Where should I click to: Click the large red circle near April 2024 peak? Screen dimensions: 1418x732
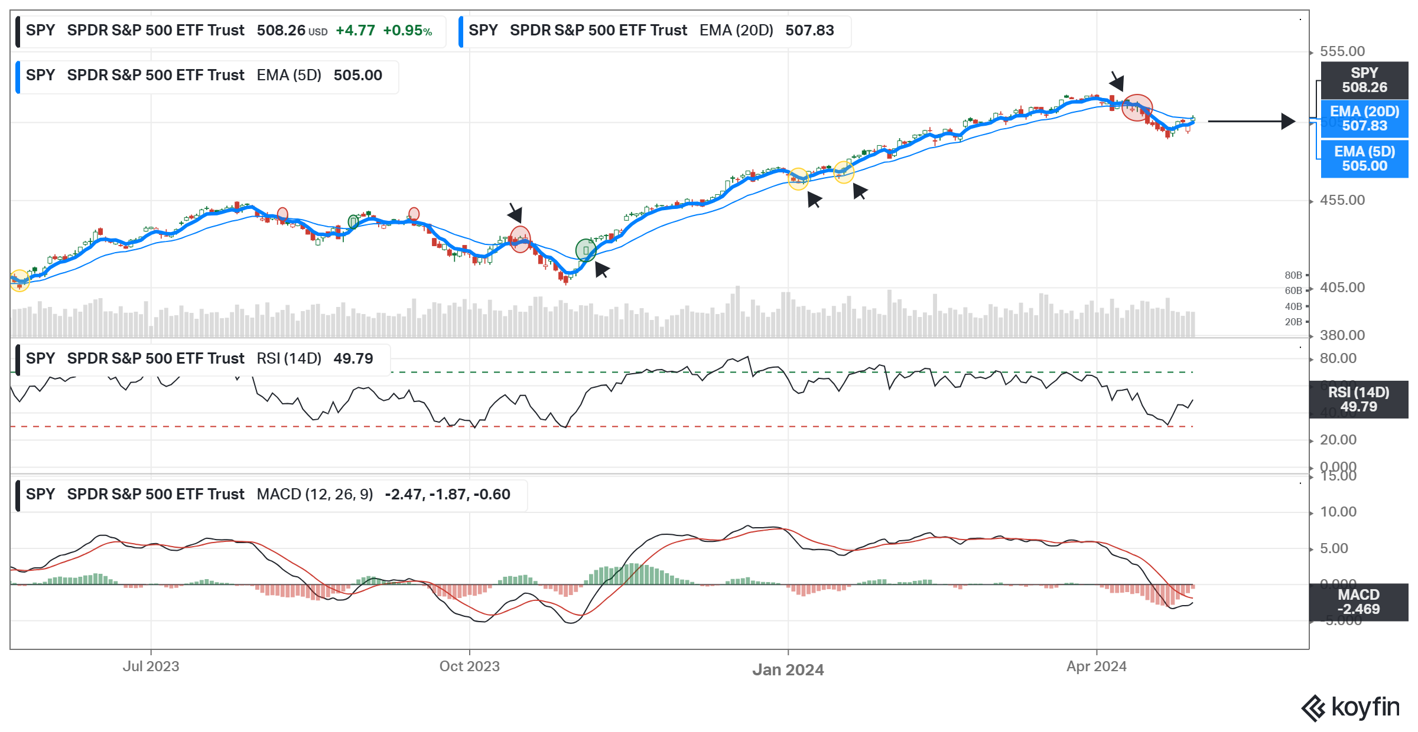click(x=1137, y=107)
